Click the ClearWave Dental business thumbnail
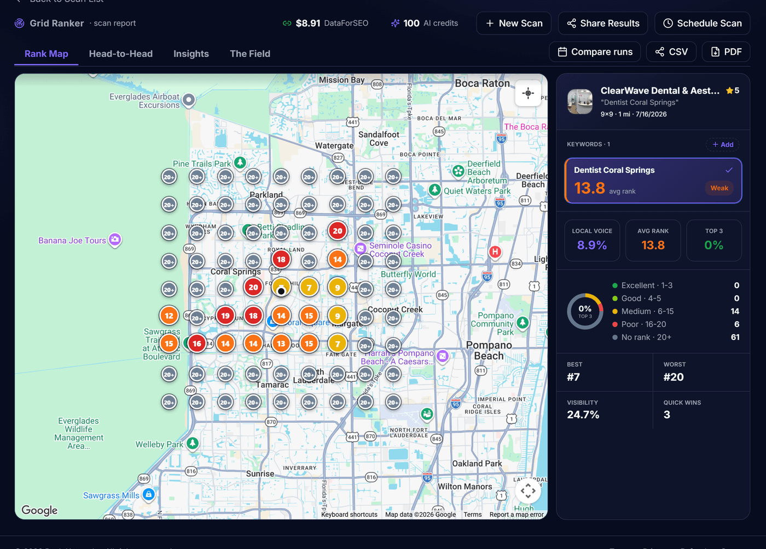This screenshot has width=766, height=549. point(580,102)
